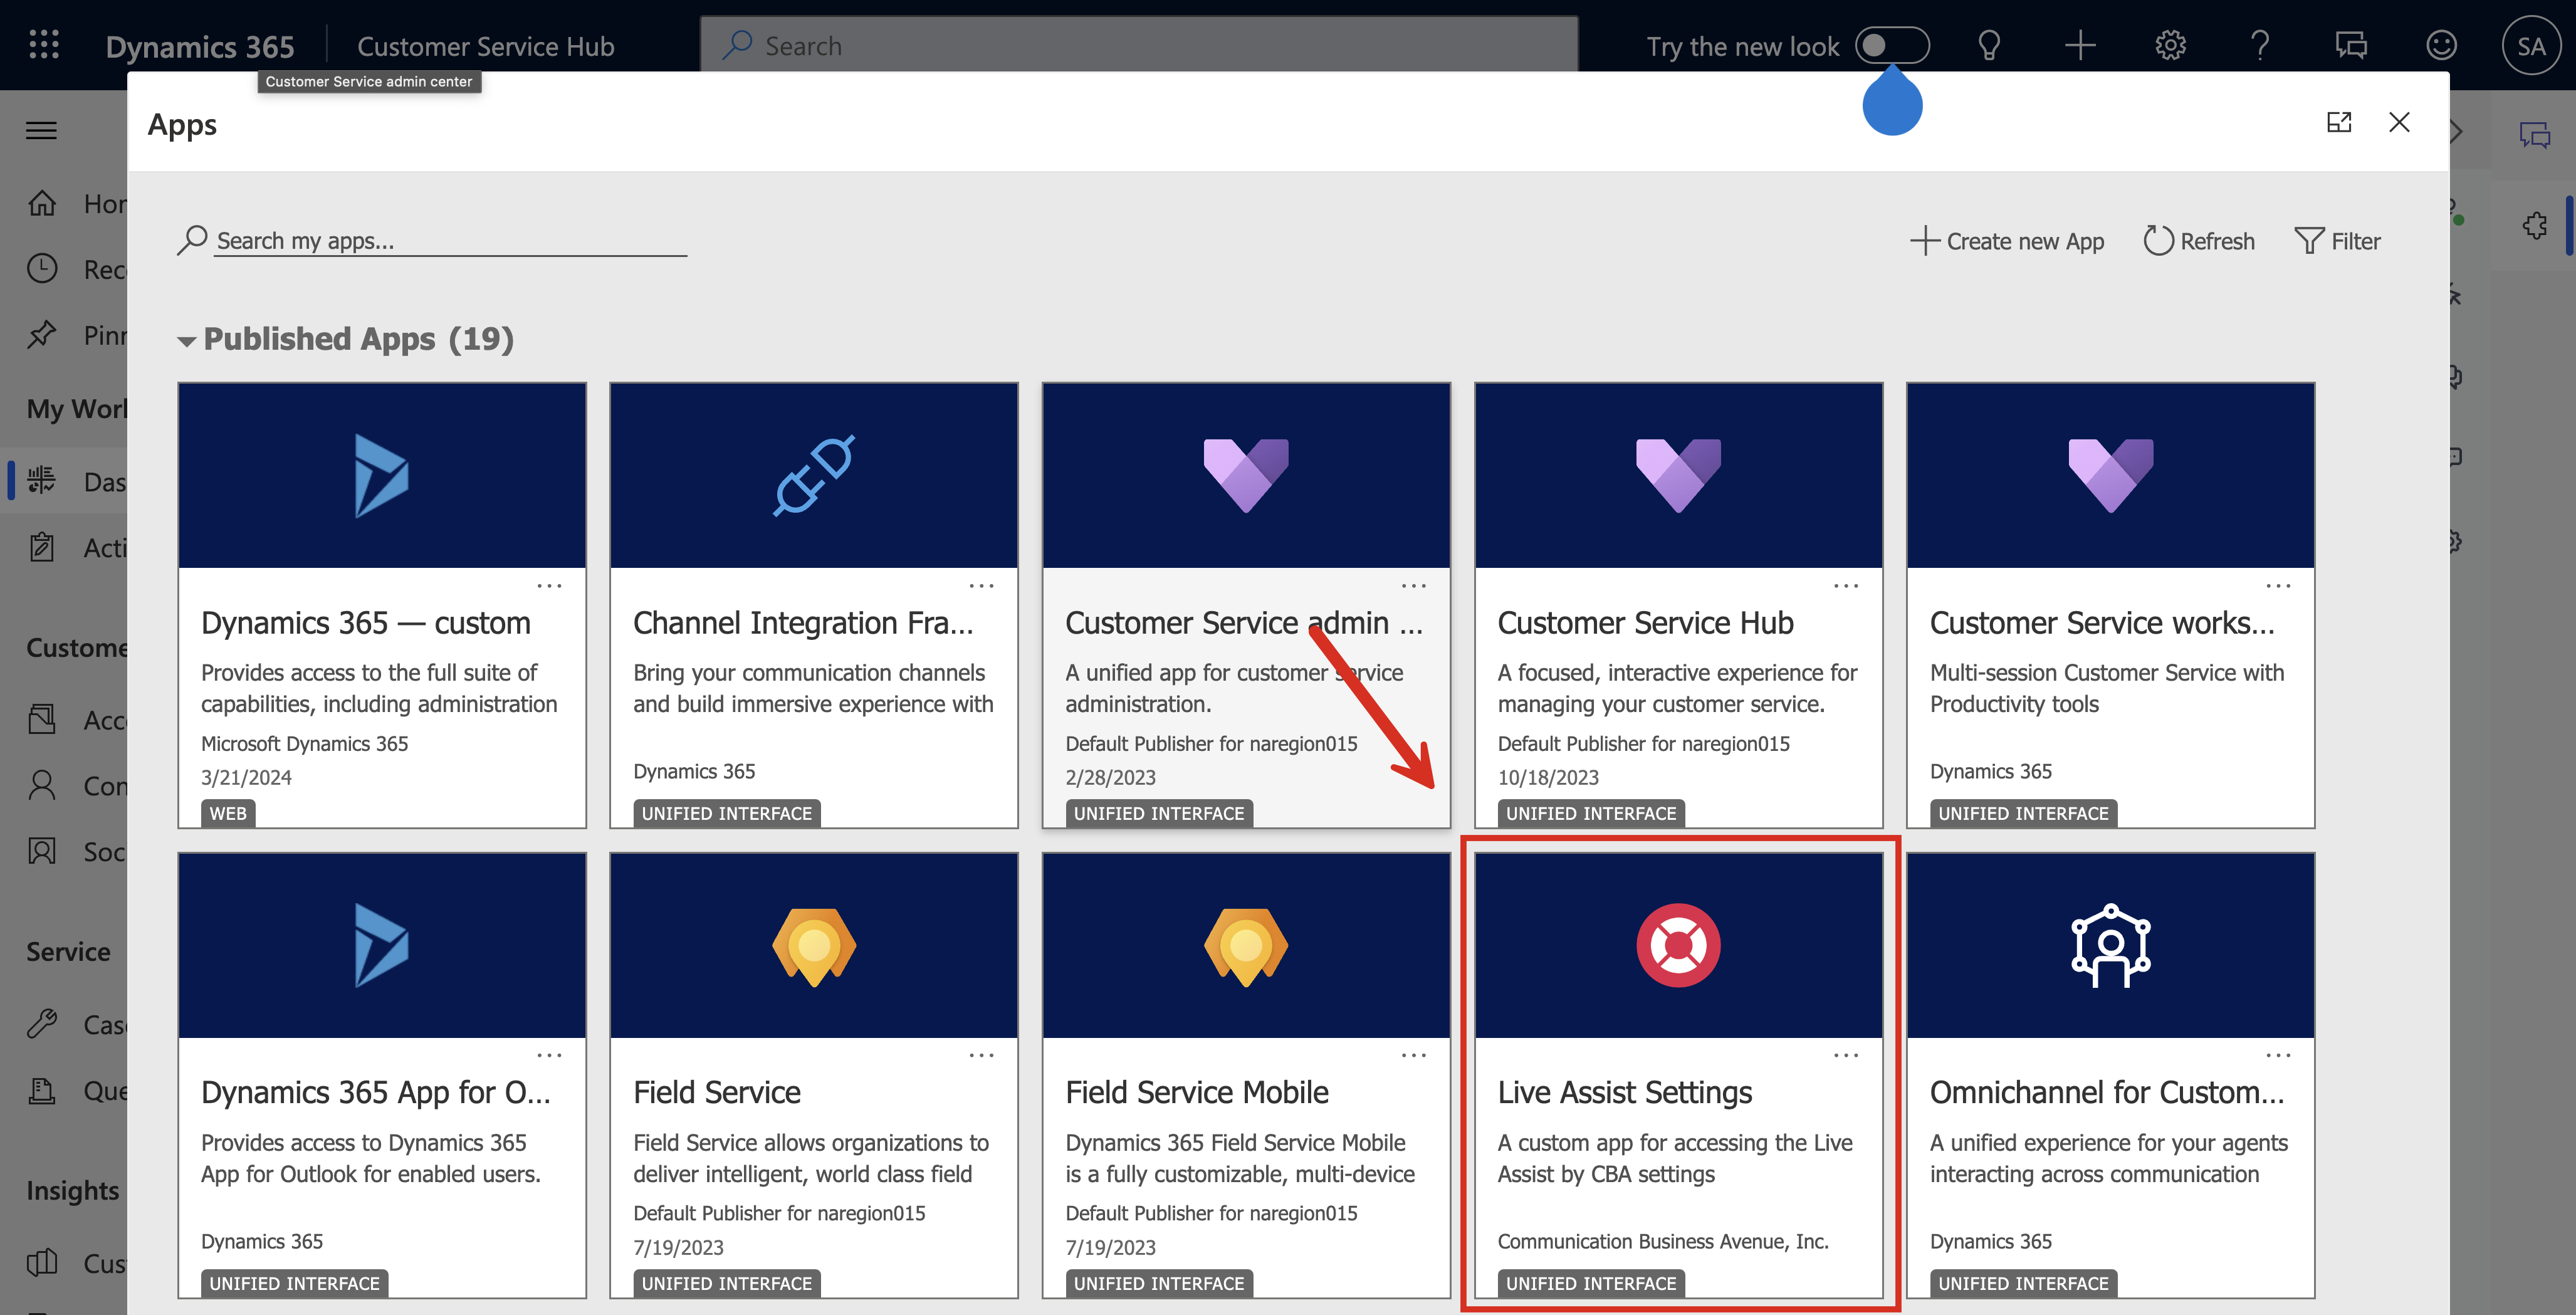Click the Field Service app icon

(814, 946)
